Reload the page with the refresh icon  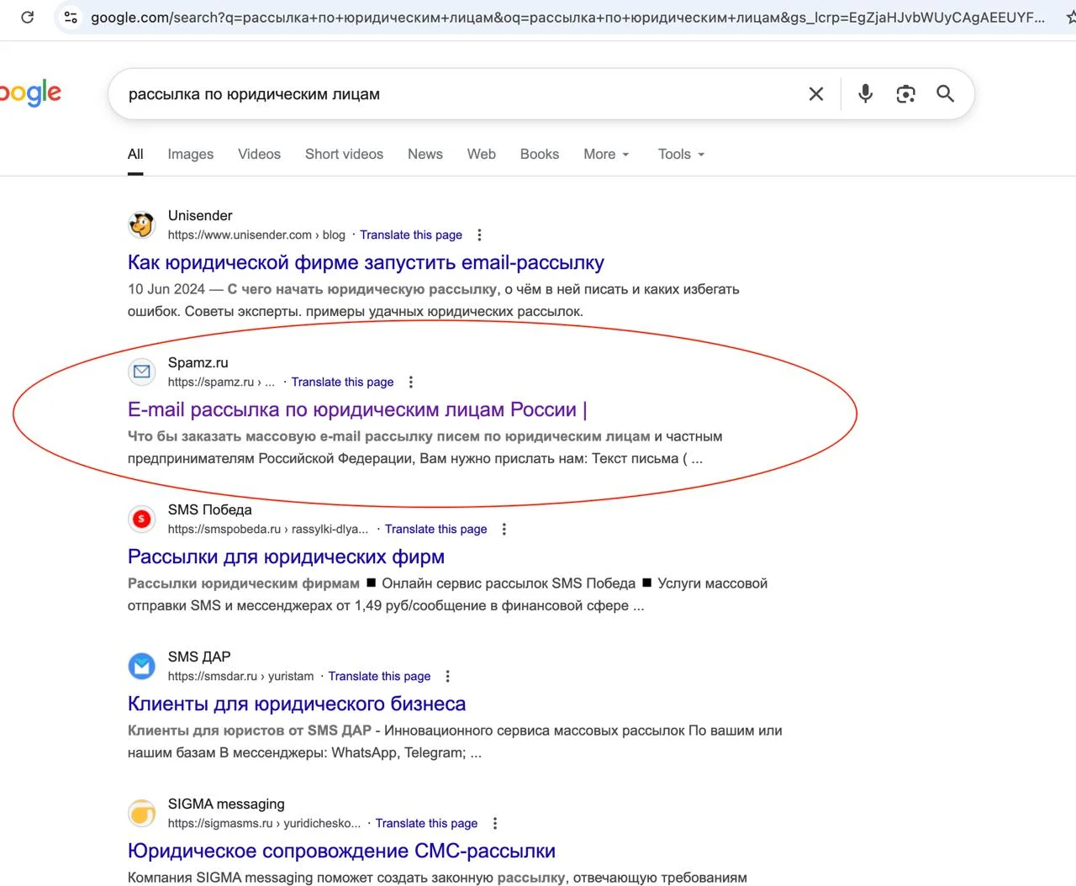[28, 17]
